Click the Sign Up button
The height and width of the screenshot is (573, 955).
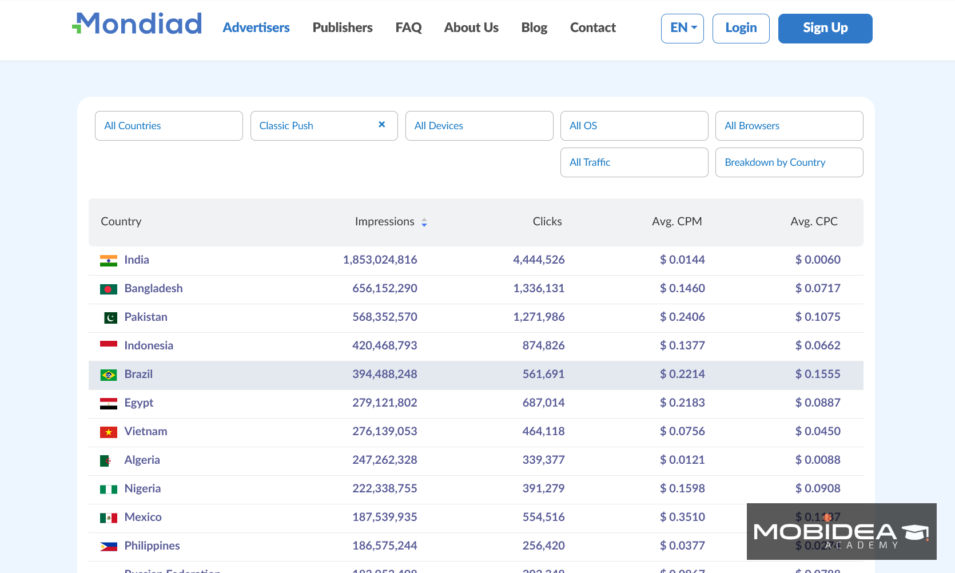[x=825, y=29]
